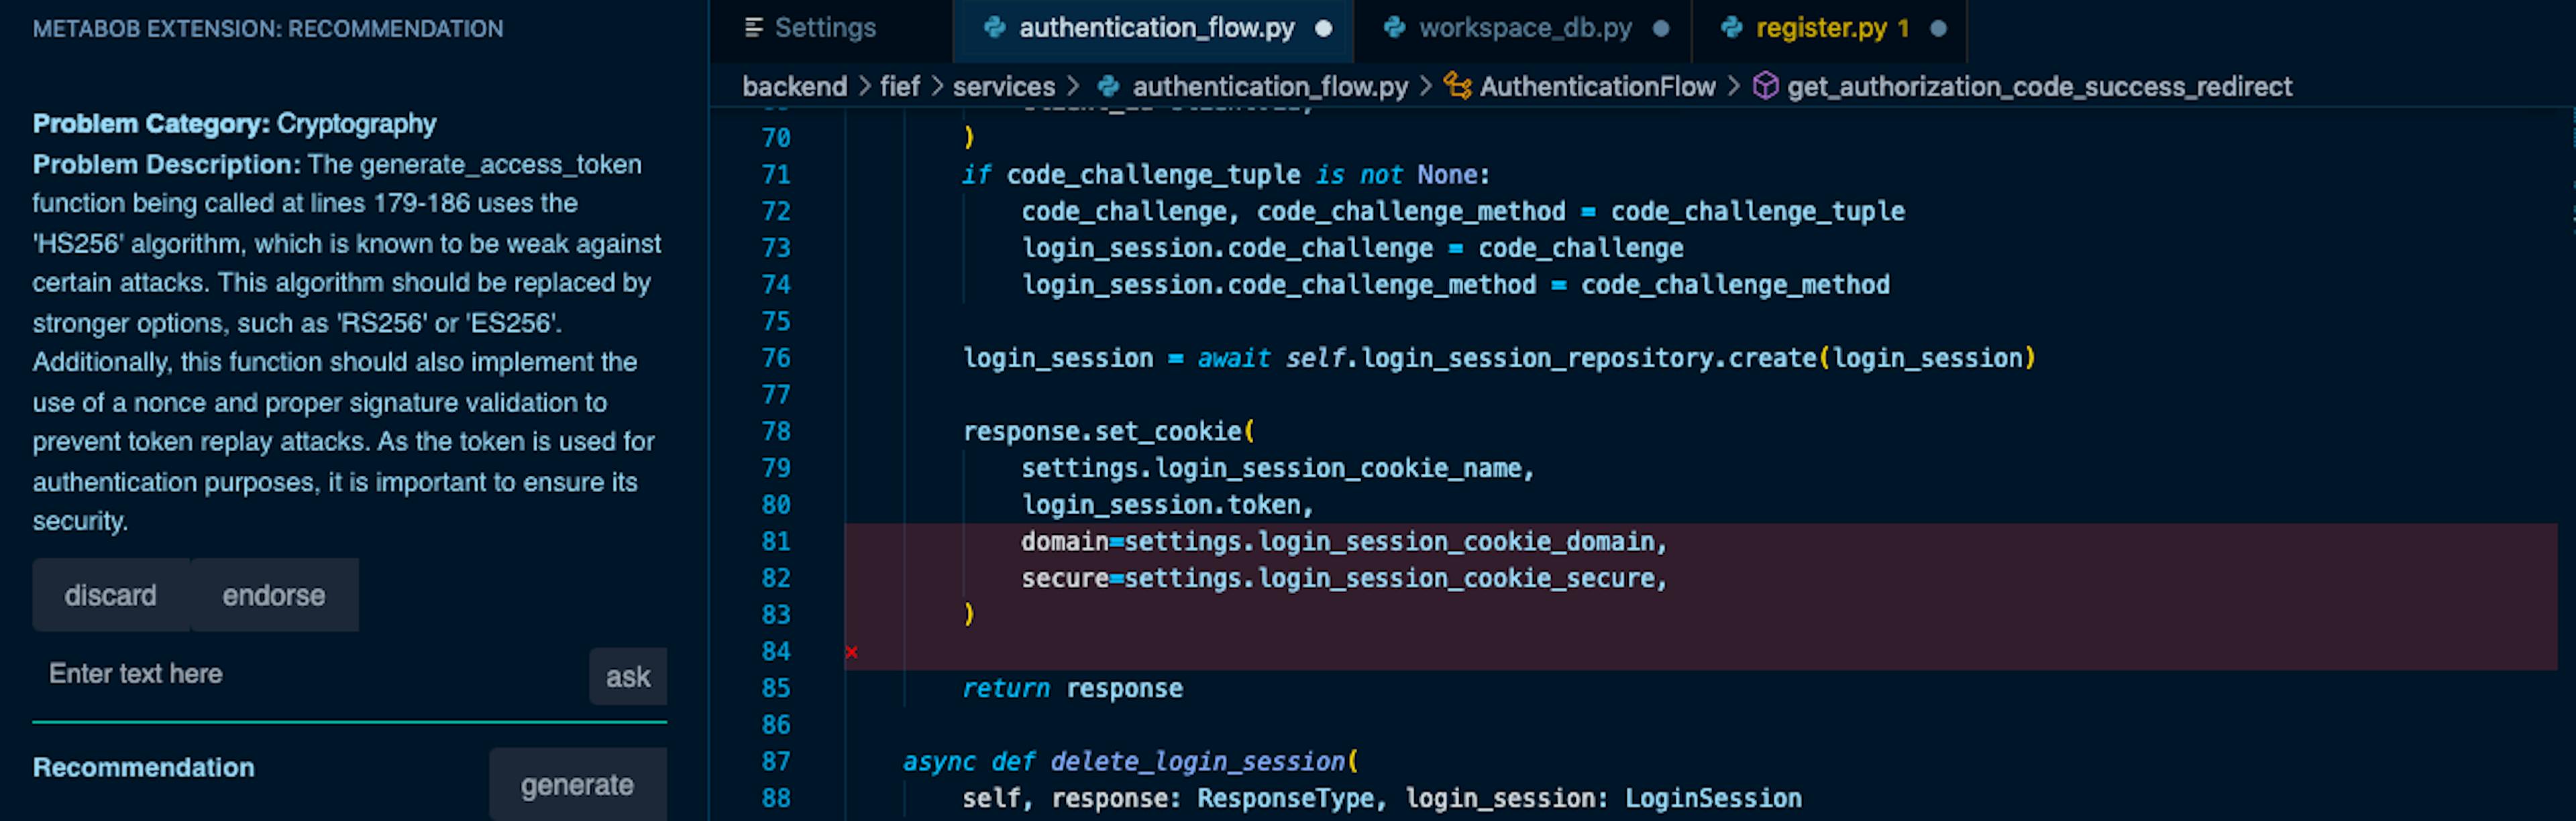Select AuthenticationFlow class breadcrumb
This screenshot has width=2576, height=821.
pyautogui.click(x=1598, y=87)
